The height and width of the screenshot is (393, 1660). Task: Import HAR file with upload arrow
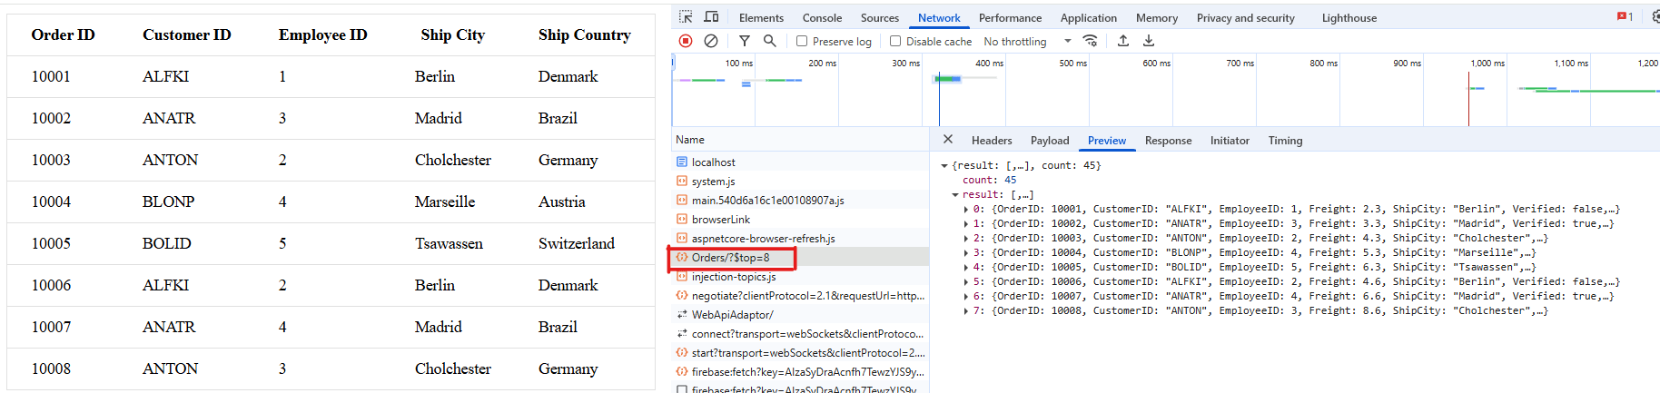[x=1123, y=41]
